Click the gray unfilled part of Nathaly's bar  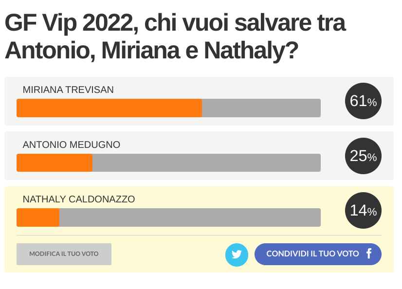tap(190, 217)
